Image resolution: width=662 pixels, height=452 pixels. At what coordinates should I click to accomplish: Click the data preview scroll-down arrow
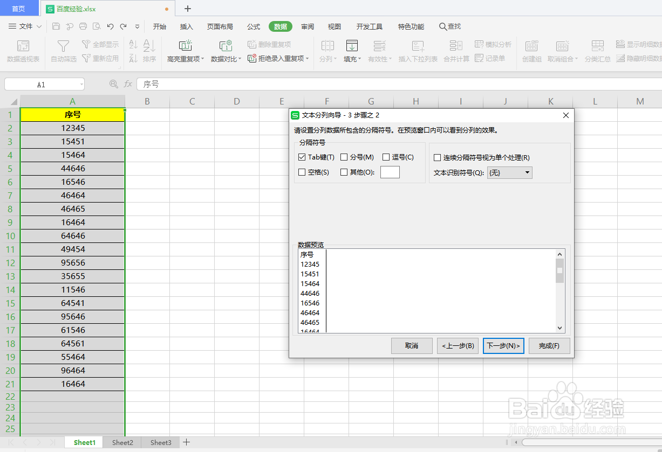pos(559,328)
